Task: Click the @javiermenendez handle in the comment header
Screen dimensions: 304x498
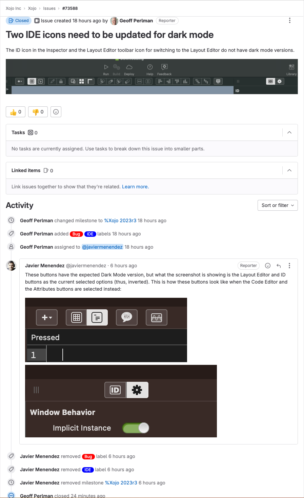Action: 86,266
